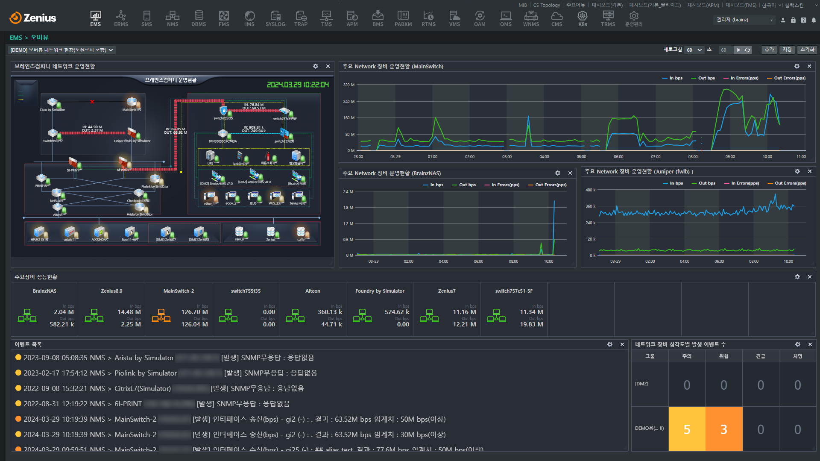This screenshot has width=820, height=461.
Task: Click the yellow 주의 count 5 cell
Action: [687, 429]
